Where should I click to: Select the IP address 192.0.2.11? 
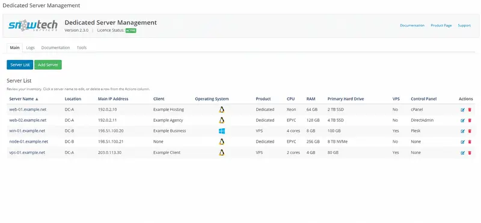107,120
